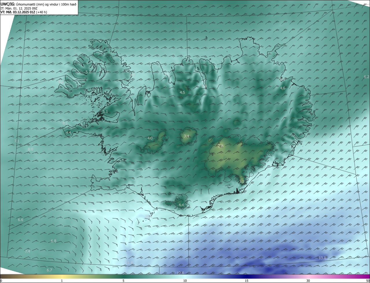The height and width of the screenshot is (283, 370).
Task: Click the '1' tick on the colour scale
Action: coord(62,281)
